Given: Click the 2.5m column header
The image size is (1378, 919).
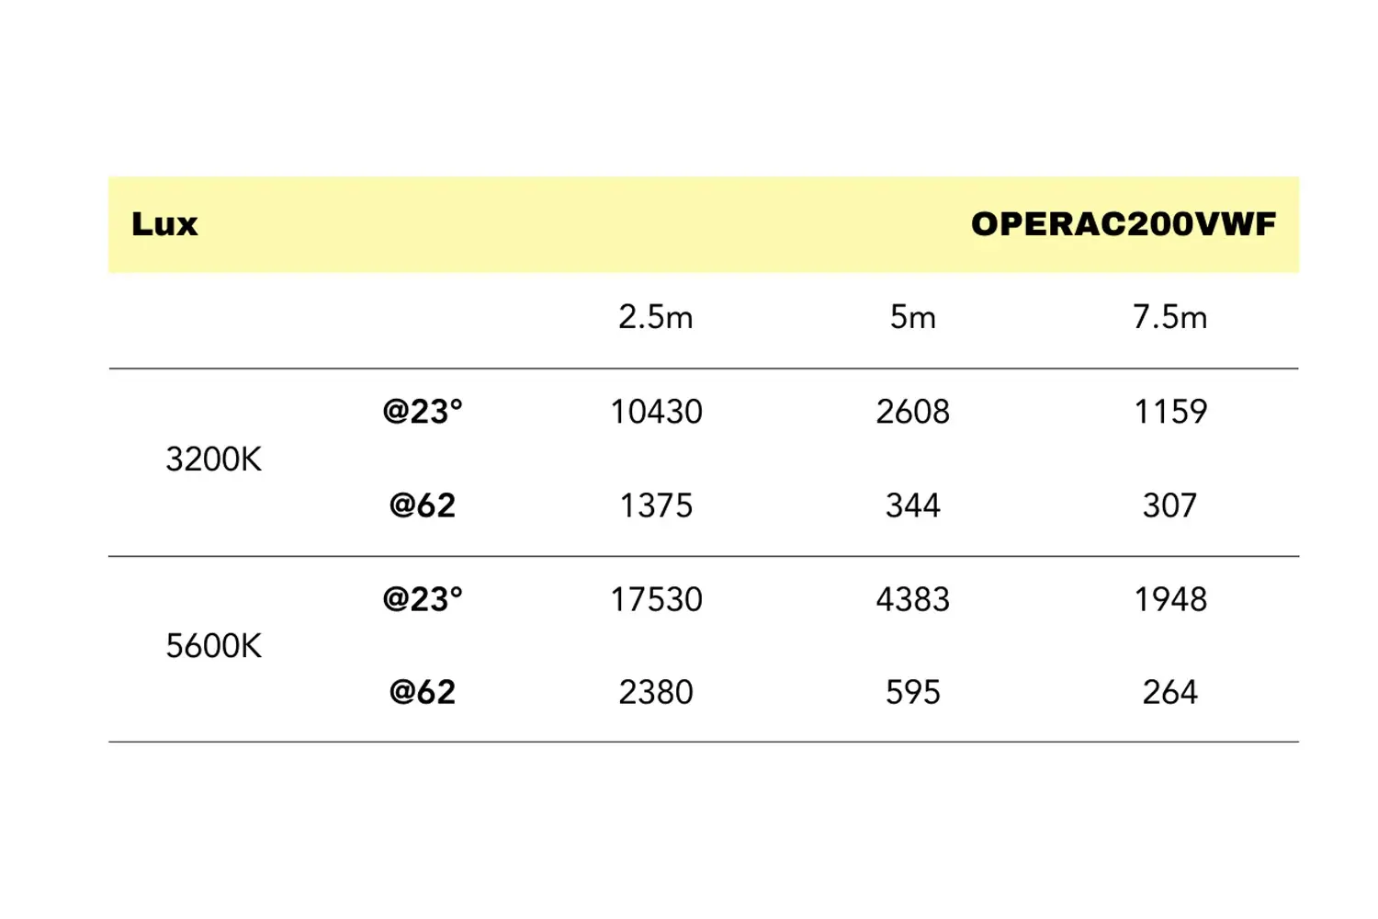Looking at the screenshot, I should (x=656, y=317).
